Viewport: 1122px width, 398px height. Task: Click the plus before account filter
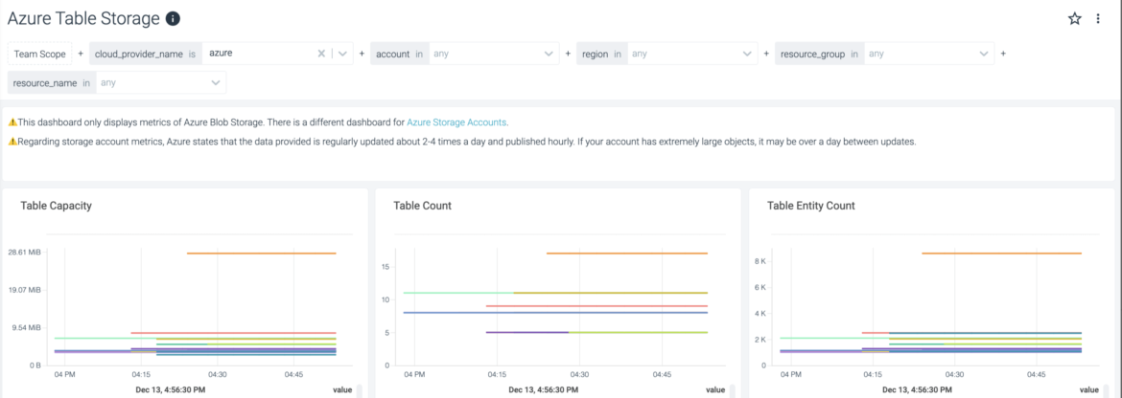click(362, 54)
